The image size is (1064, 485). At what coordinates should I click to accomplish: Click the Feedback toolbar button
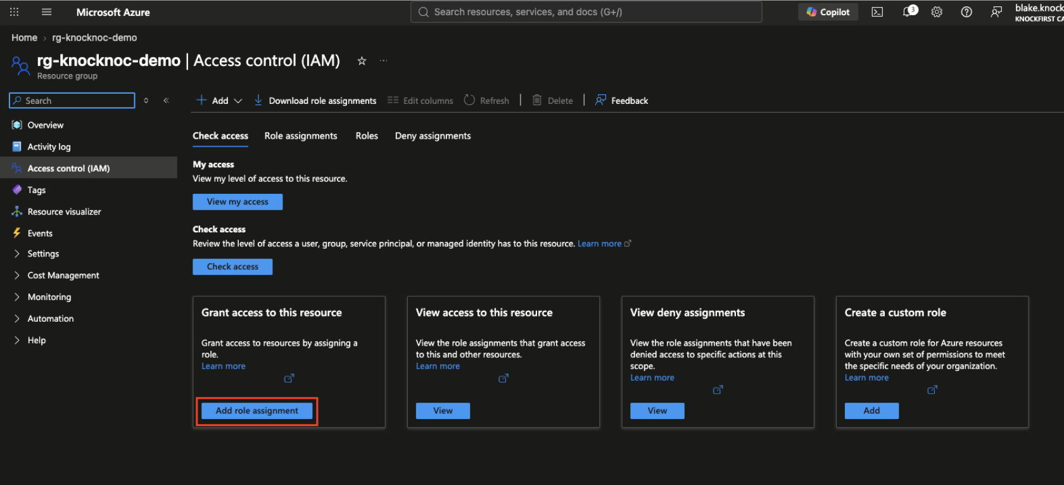(621, 101)
